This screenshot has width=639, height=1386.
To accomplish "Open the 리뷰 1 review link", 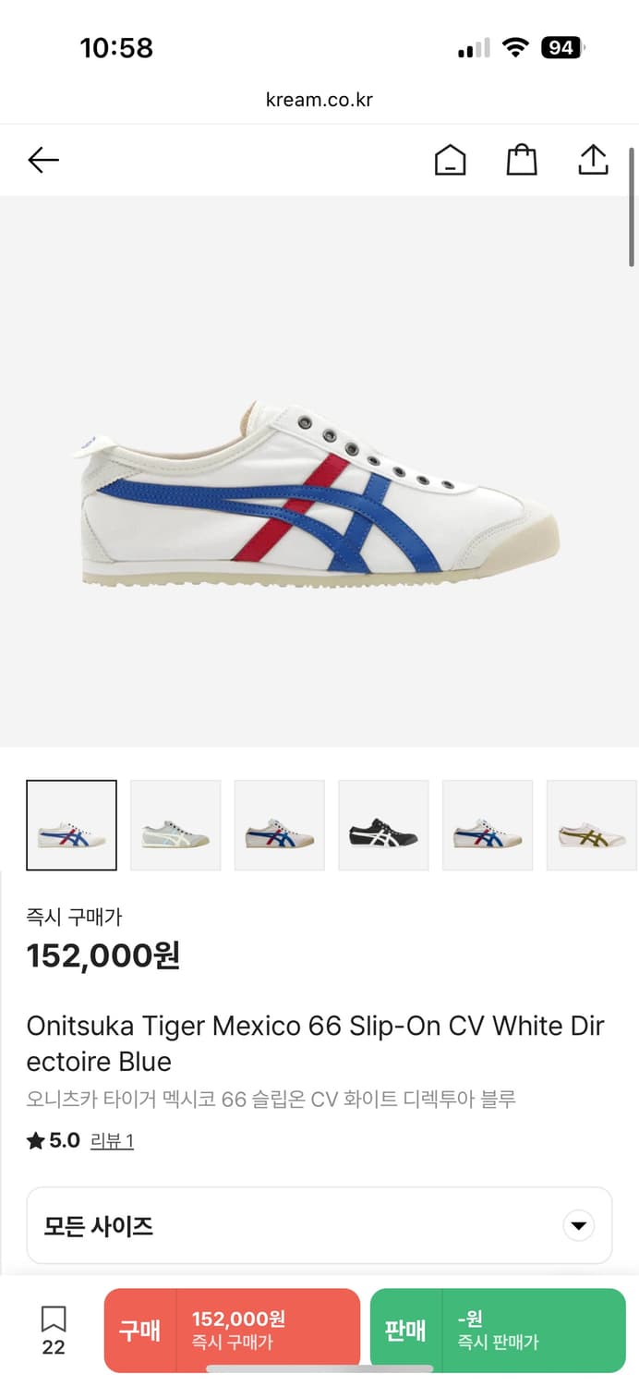I will point(112,1141).
